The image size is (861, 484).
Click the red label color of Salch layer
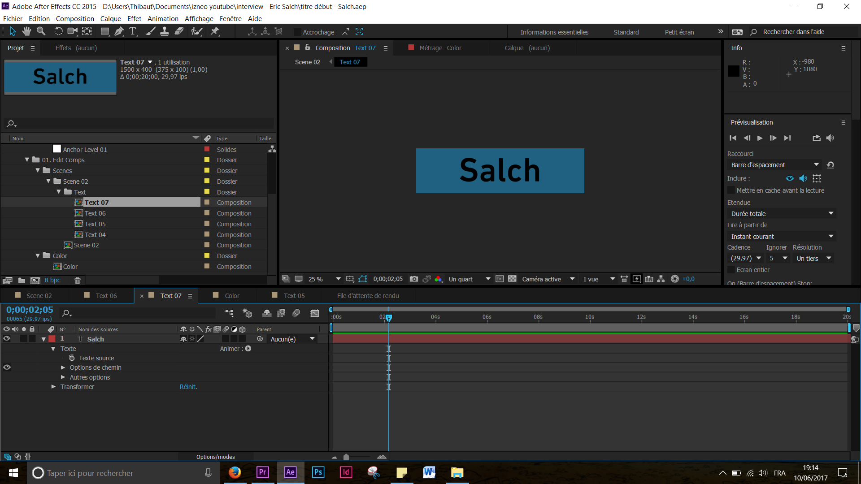[x=52, y=339]
